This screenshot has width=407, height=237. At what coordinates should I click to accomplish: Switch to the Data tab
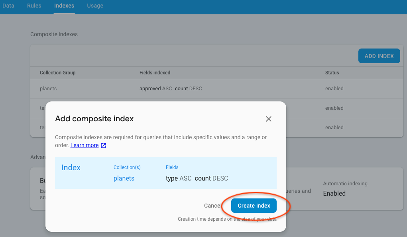8,6
